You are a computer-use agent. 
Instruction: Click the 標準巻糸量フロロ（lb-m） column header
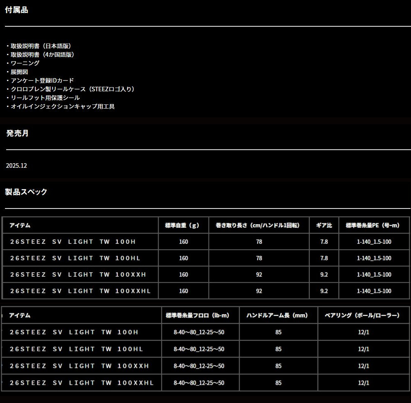[x=197, y=315]
